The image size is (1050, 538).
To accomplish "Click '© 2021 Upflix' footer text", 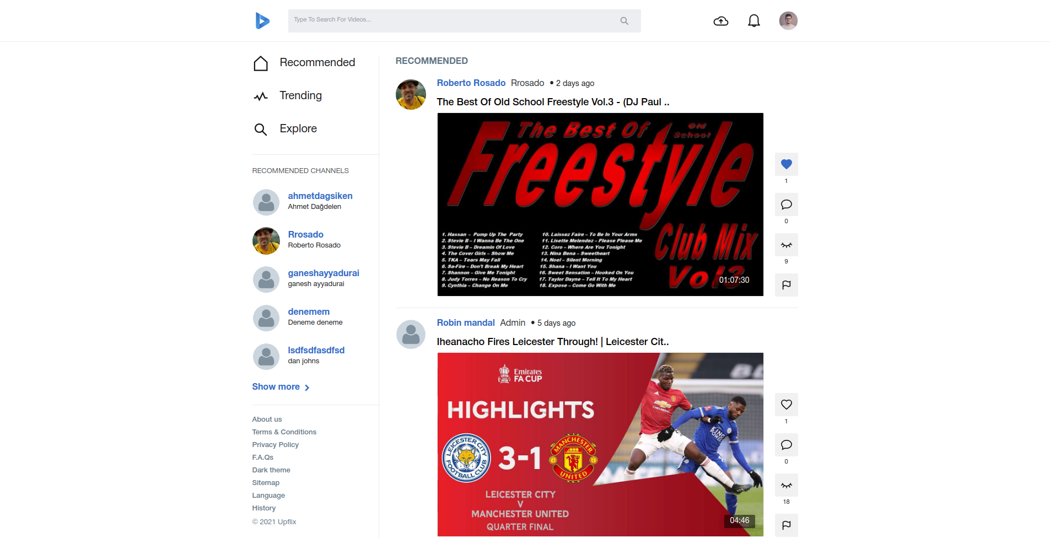I will [x=274, y=522].
